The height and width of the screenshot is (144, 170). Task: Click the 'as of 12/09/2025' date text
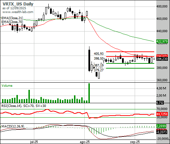click(14, 8)
